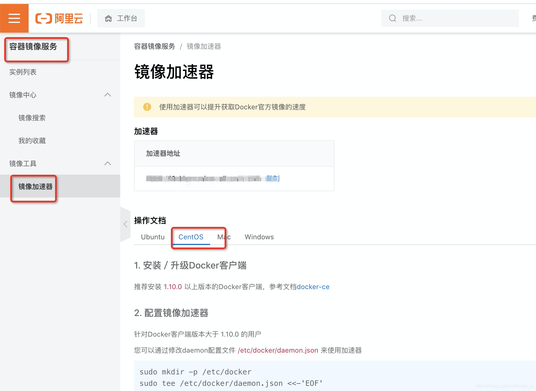Switch to the Windows tab
Viewport: 536px width, 391px height.
coord(259,237)
